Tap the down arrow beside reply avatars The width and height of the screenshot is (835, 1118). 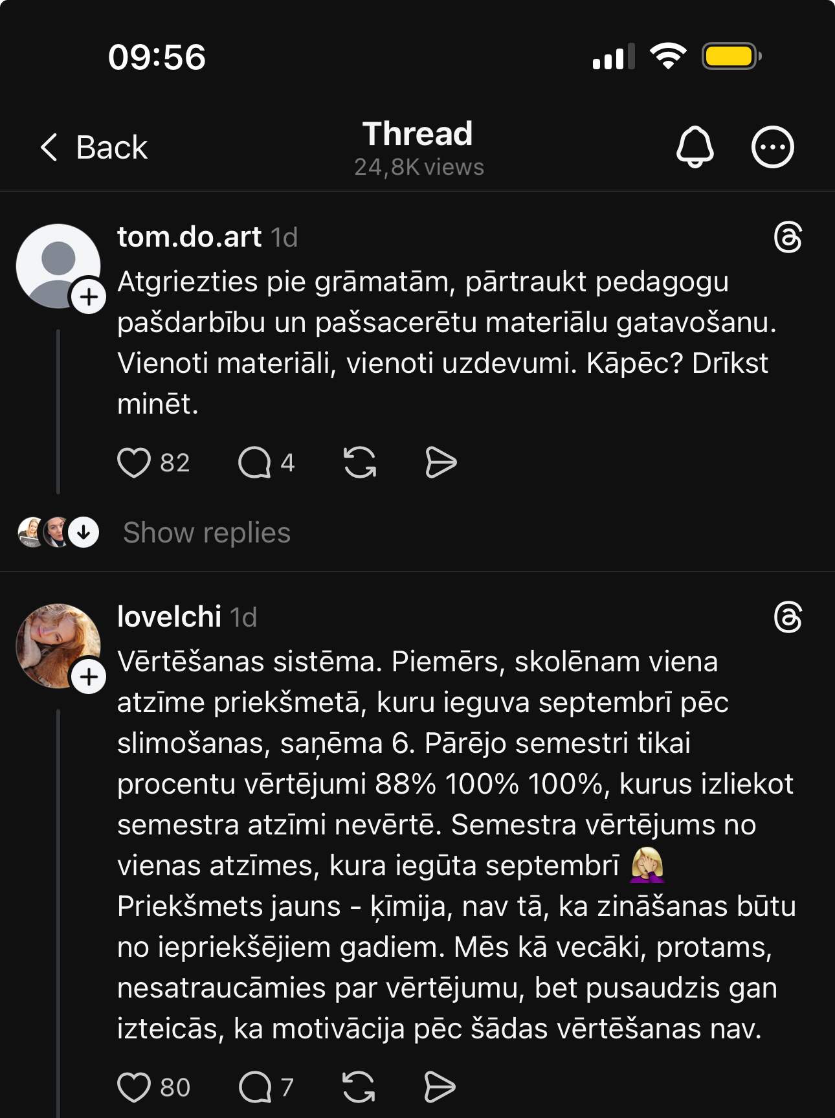pyautogui.click(x=83, y=533)
